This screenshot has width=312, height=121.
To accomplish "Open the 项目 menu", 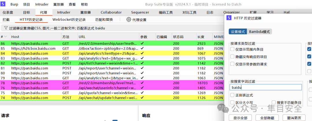I will pyautogui.click(x=27, y=4).
